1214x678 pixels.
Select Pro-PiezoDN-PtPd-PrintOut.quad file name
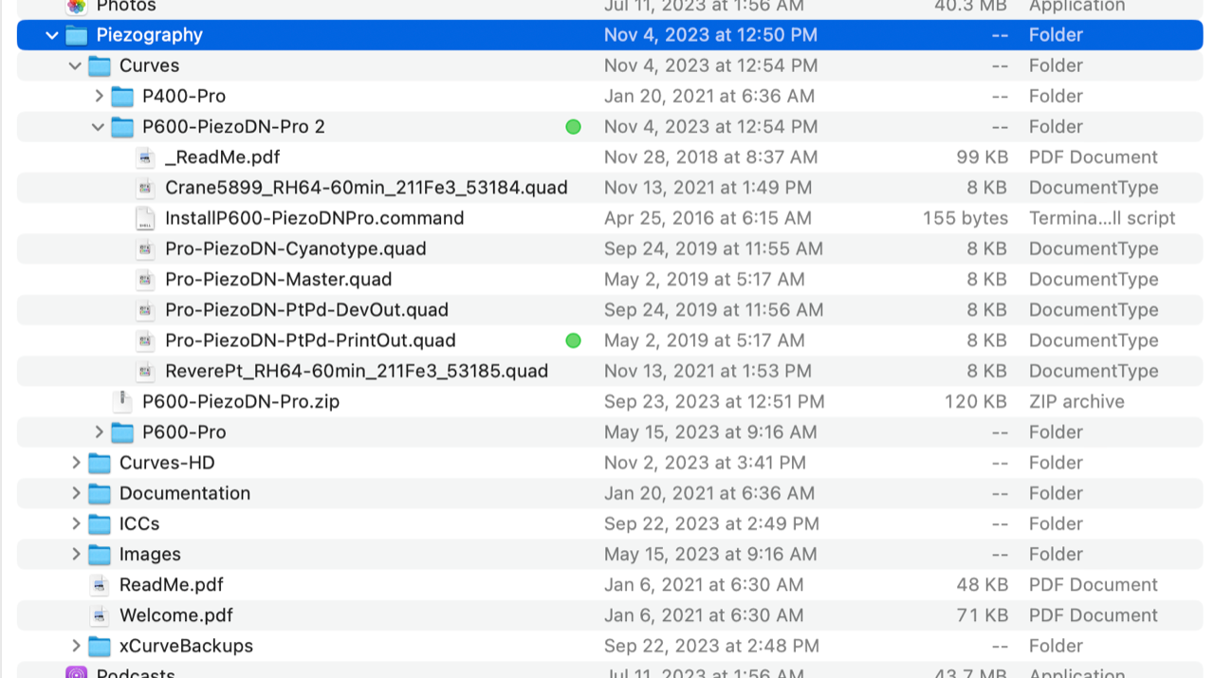coord(310,340)
